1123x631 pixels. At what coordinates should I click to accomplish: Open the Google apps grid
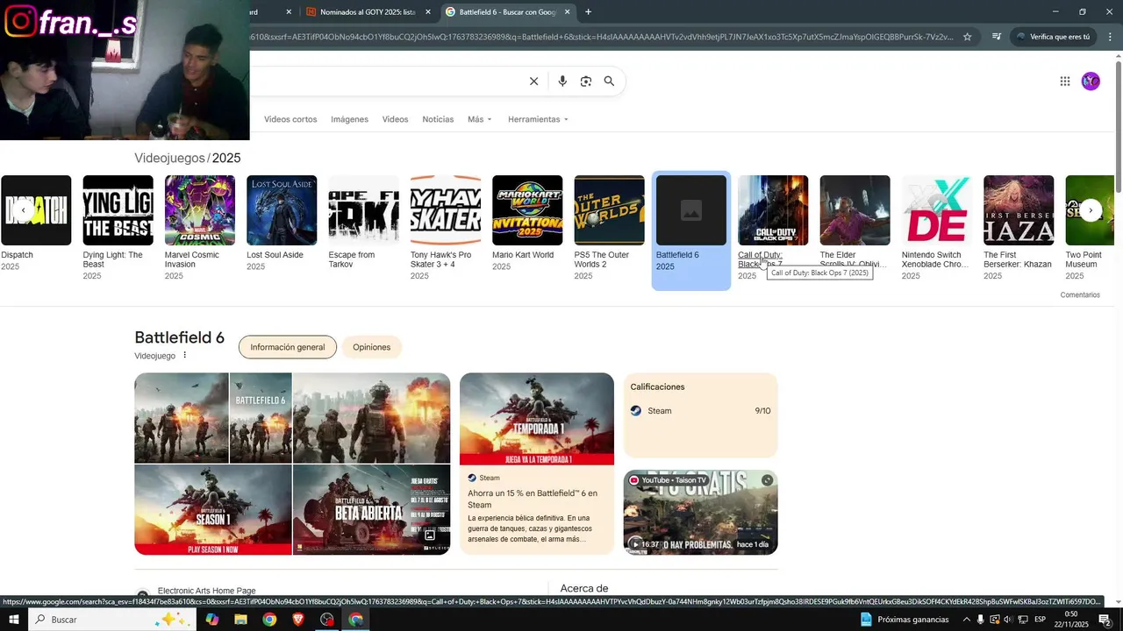pos(1064,82)
